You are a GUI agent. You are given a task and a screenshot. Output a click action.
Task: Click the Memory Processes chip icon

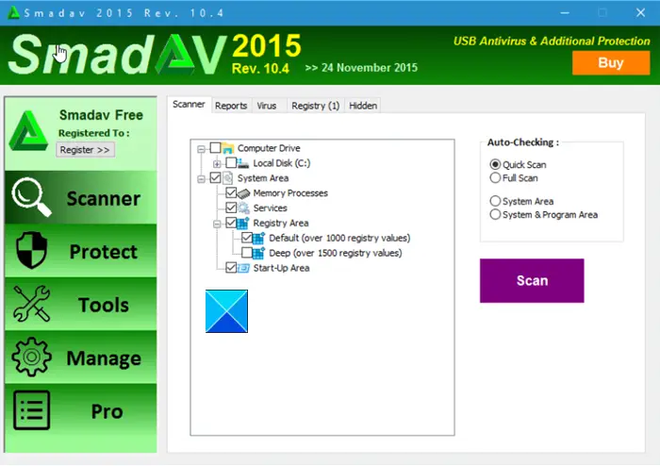coord(243,193)
